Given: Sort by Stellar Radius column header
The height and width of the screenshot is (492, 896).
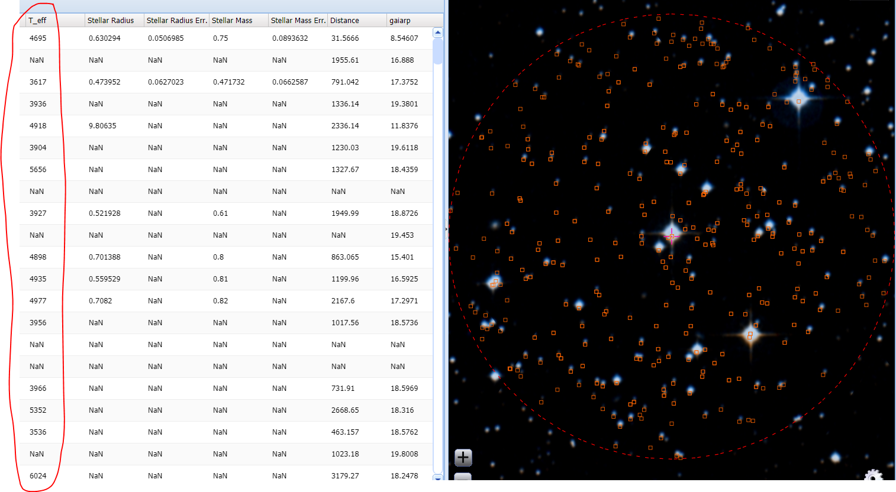Looking at the screenshot, I should 111,20.
